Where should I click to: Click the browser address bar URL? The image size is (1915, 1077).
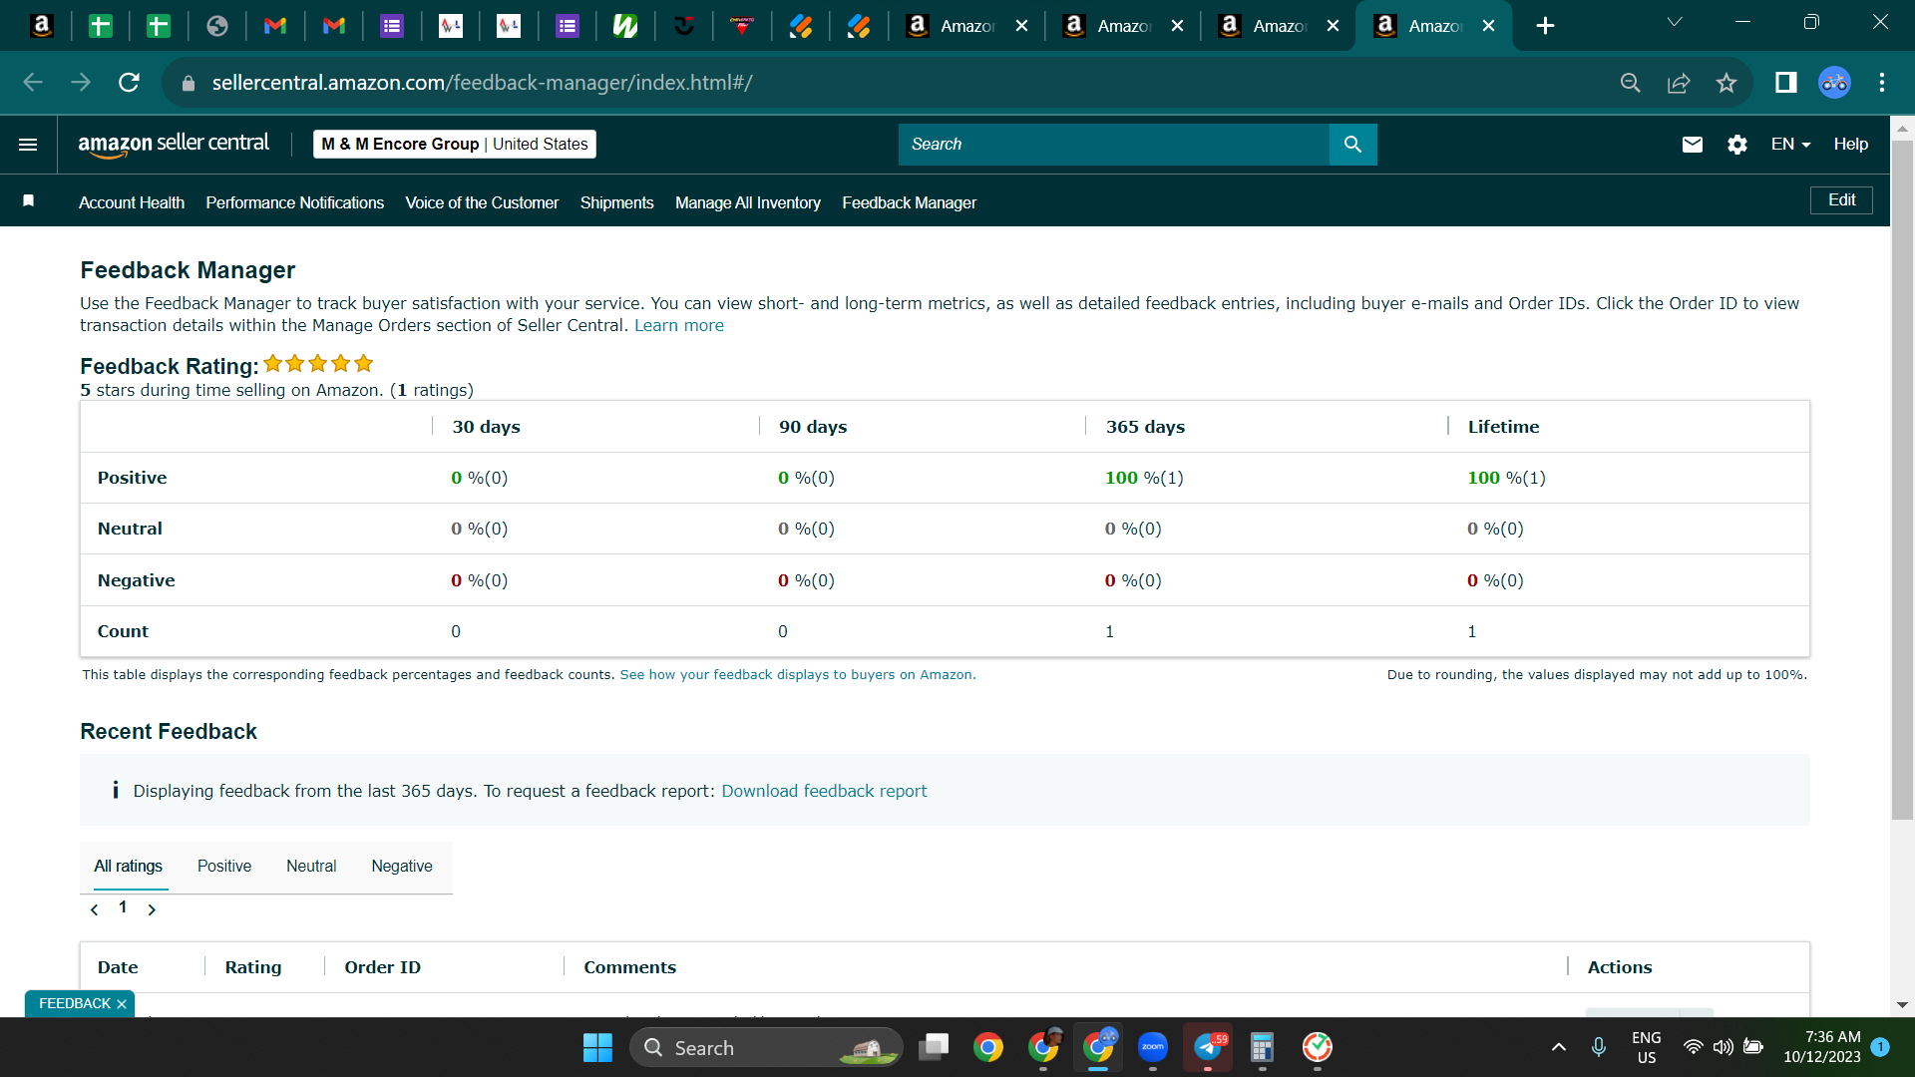tap(482, 83)
